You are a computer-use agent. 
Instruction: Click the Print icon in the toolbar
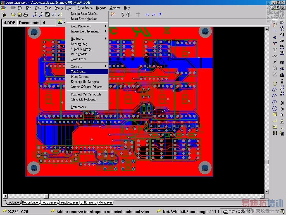point(26,15)
